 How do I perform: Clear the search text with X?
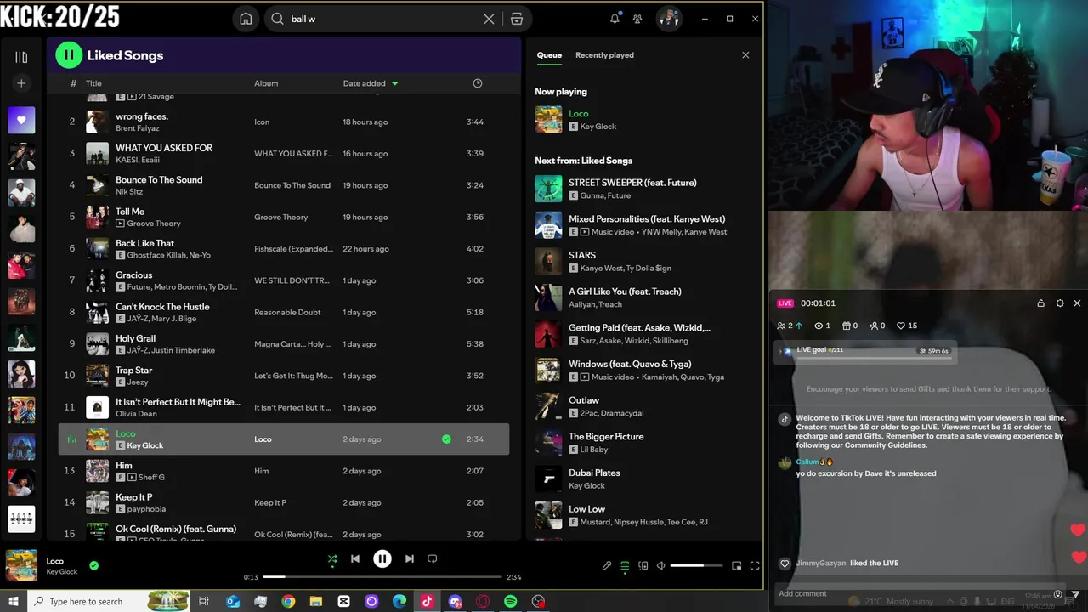(x=489, y=19)
